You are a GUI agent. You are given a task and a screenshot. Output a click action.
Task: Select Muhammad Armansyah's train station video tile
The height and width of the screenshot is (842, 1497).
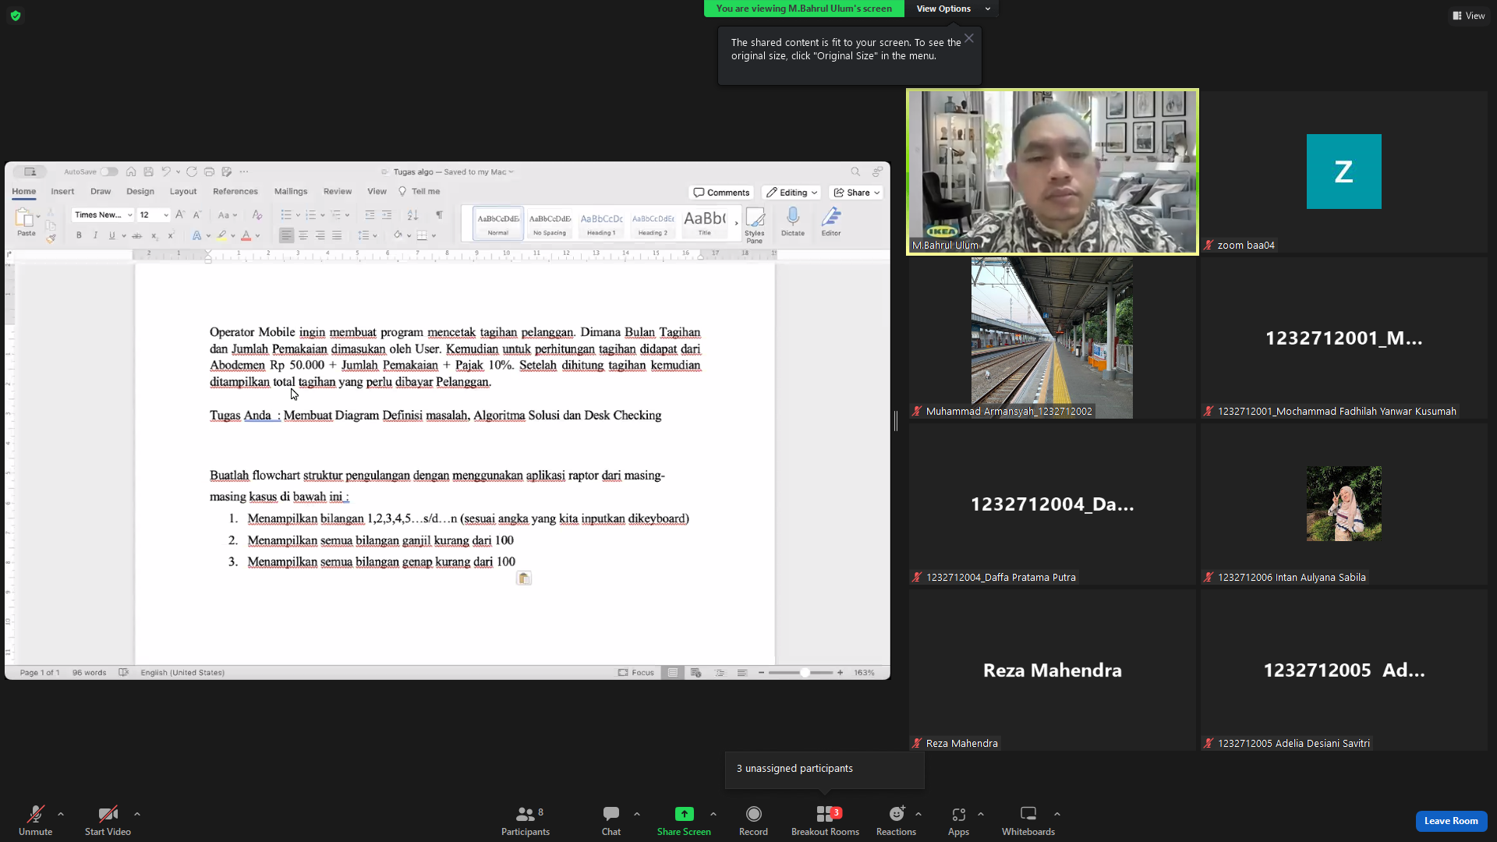click(1052, 338)
